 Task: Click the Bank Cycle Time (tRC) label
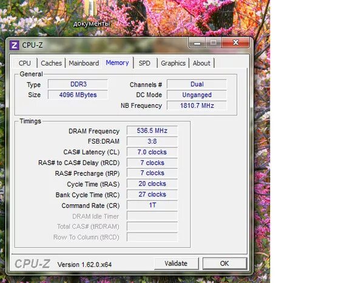pos(88,195)
